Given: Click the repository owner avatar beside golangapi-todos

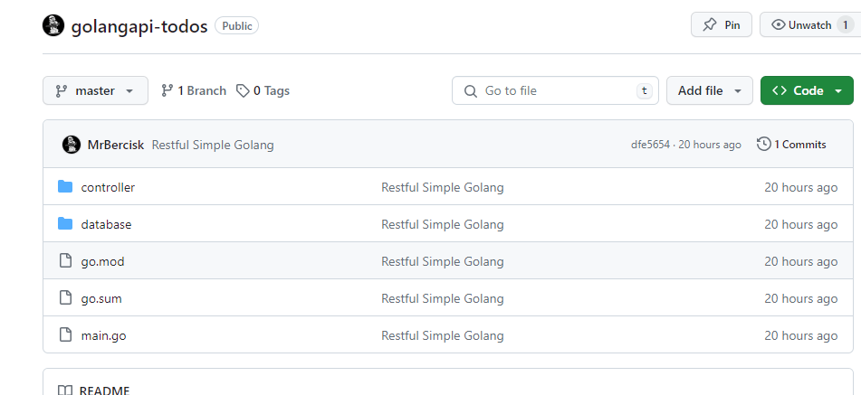Looking at the screenshot, I should pos(53,25).
